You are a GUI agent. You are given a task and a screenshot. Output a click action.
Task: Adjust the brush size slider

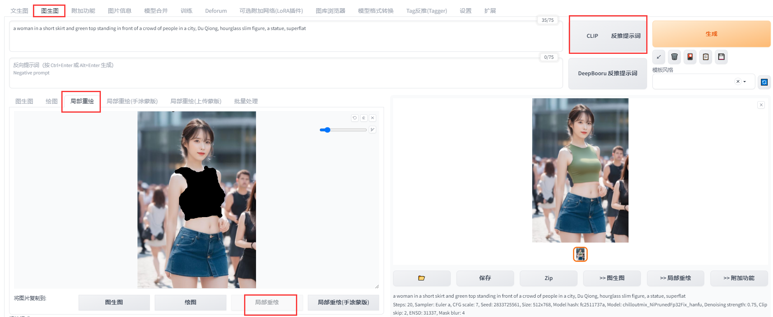tap(343, 130)
